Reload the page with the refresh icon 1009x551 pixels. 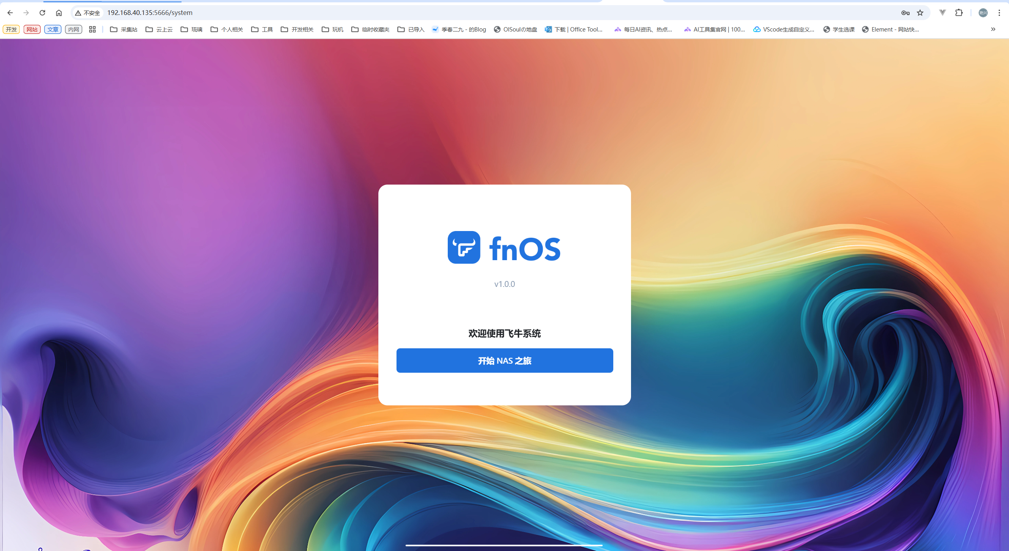[x=42, y=13]
